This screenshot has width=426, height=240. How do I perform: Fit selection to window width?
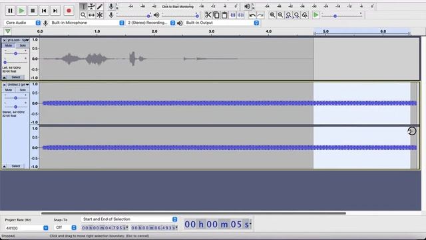(x=288, y=15)
